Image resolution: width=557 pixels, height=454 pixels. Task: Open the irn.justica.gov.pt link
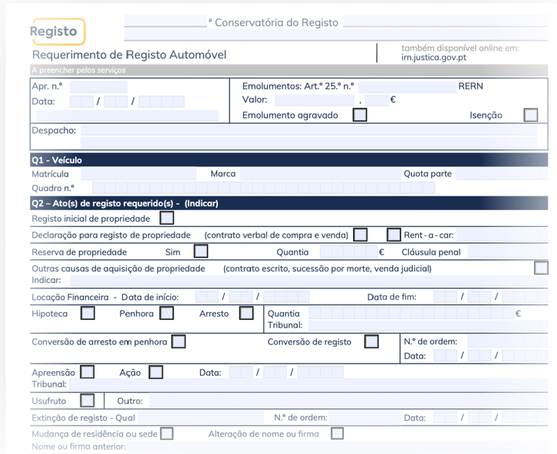[x=433, y=58]
